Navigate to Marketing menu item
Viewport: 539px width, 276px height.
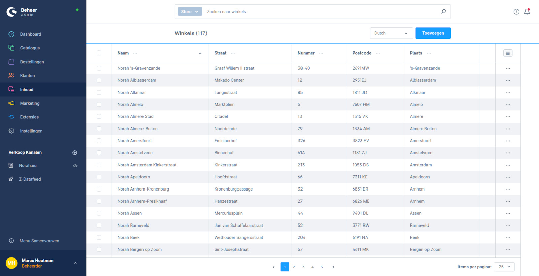pyautogui.click(x=30, y=103)
